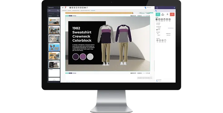
Task: Select the half-black contrast layout icon
Action: (x=157, y=19)
